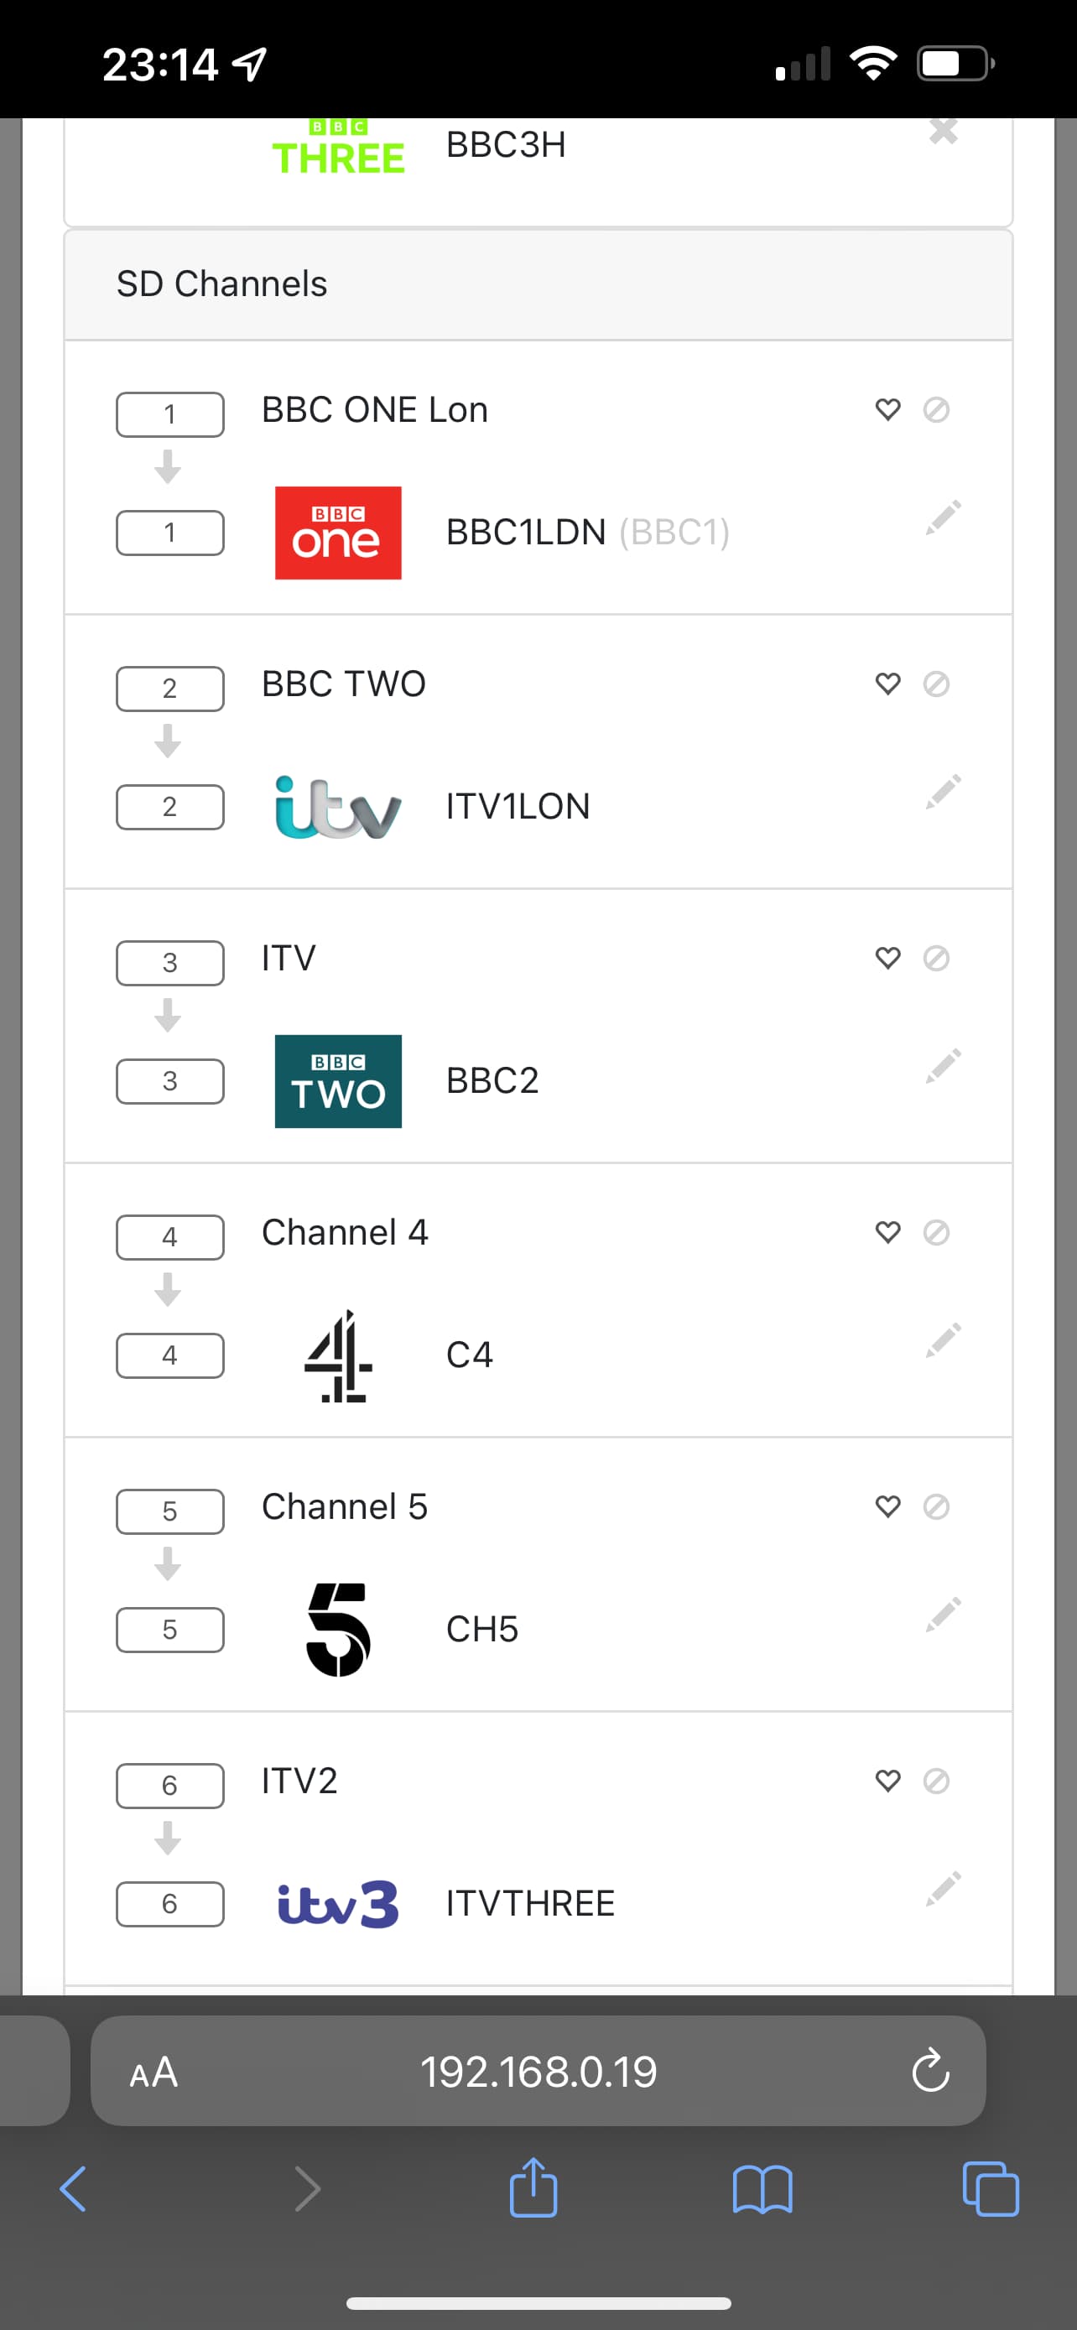Image resolution: width=1077 pixels, height=2330 pixels.
Task: Click the pencil icon beside BBC2
Action: (x=942, y=1066)
